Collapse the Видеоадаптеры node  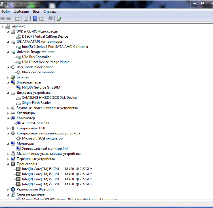point(8,83)
